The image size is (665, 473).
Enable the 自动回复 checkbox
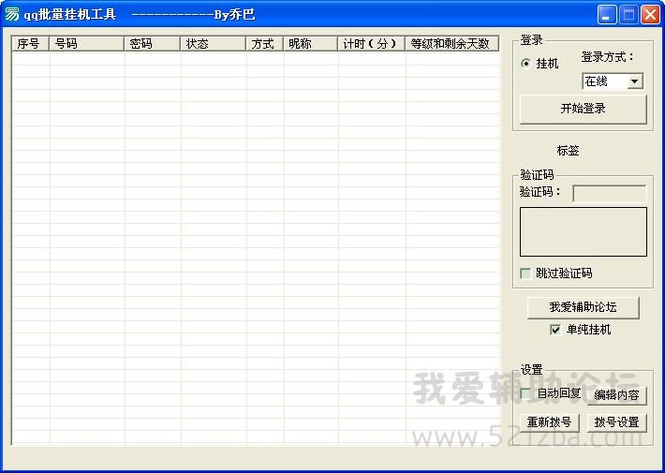click(x=525, y=393)
